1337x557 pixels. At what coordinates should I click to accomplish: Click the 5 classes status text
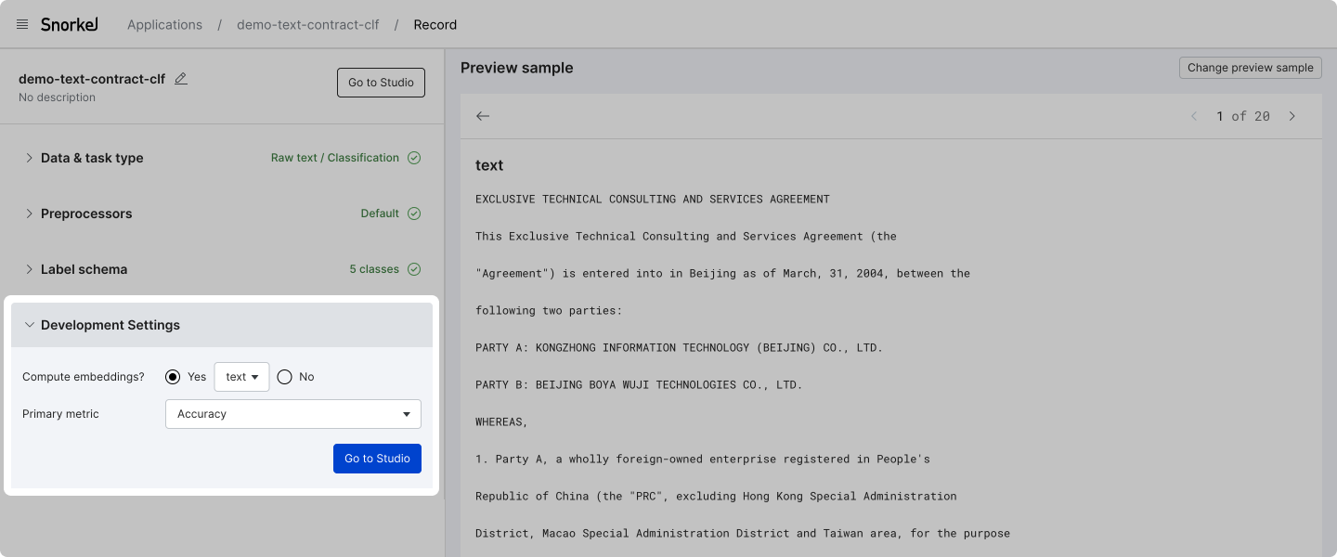coord(374,269)
